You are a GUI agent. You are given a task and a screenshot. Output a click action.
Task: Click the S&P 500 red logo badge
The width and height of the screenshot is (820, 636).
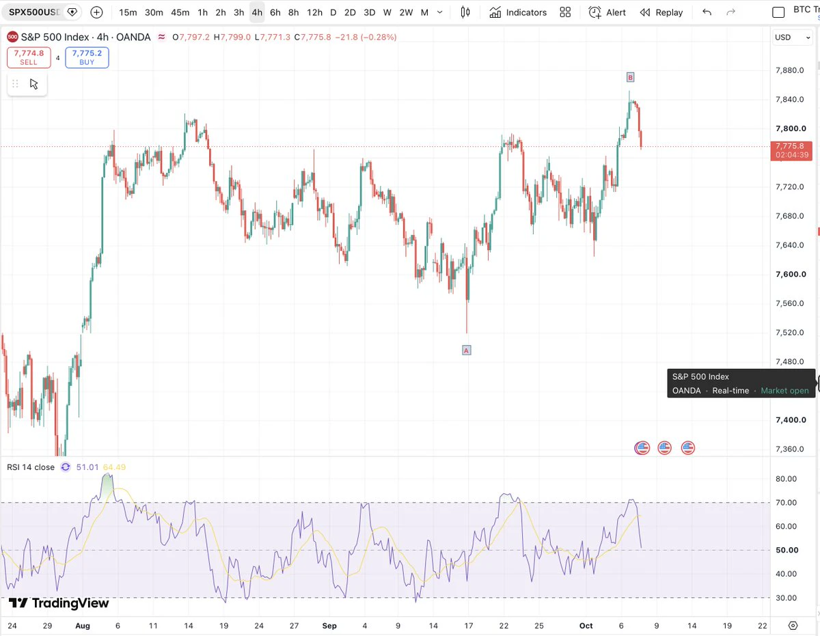click(12, 37)
